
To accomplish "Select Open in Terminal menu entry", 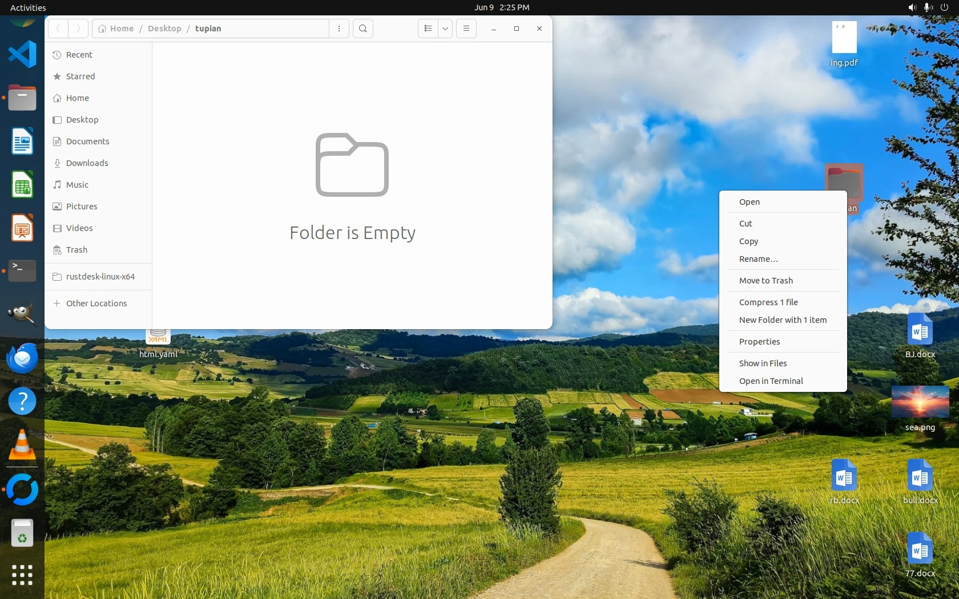I will pyautogui.click(x=771, y=381).
